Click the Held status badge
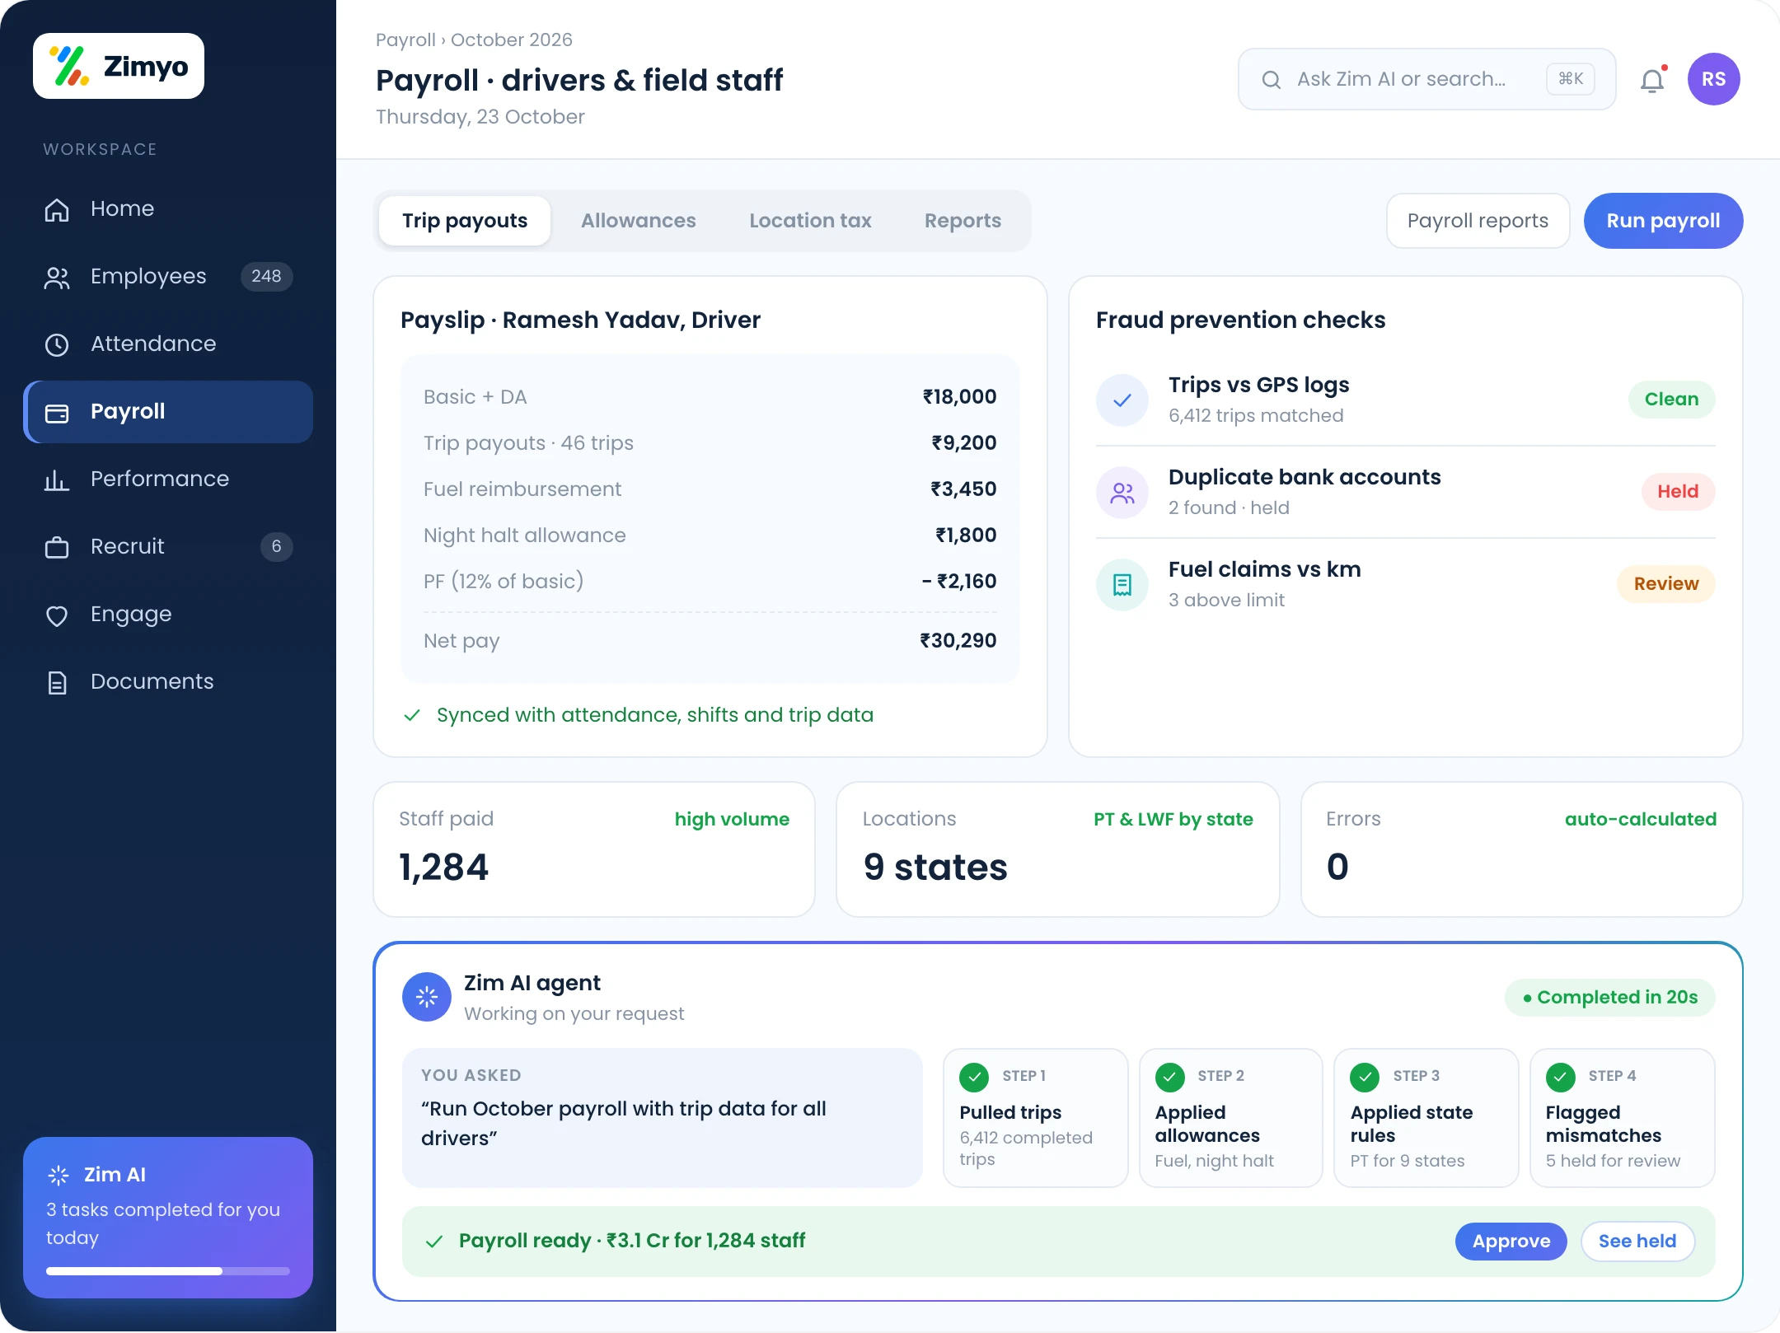1780x1333 pixels. click(1678, 492)
